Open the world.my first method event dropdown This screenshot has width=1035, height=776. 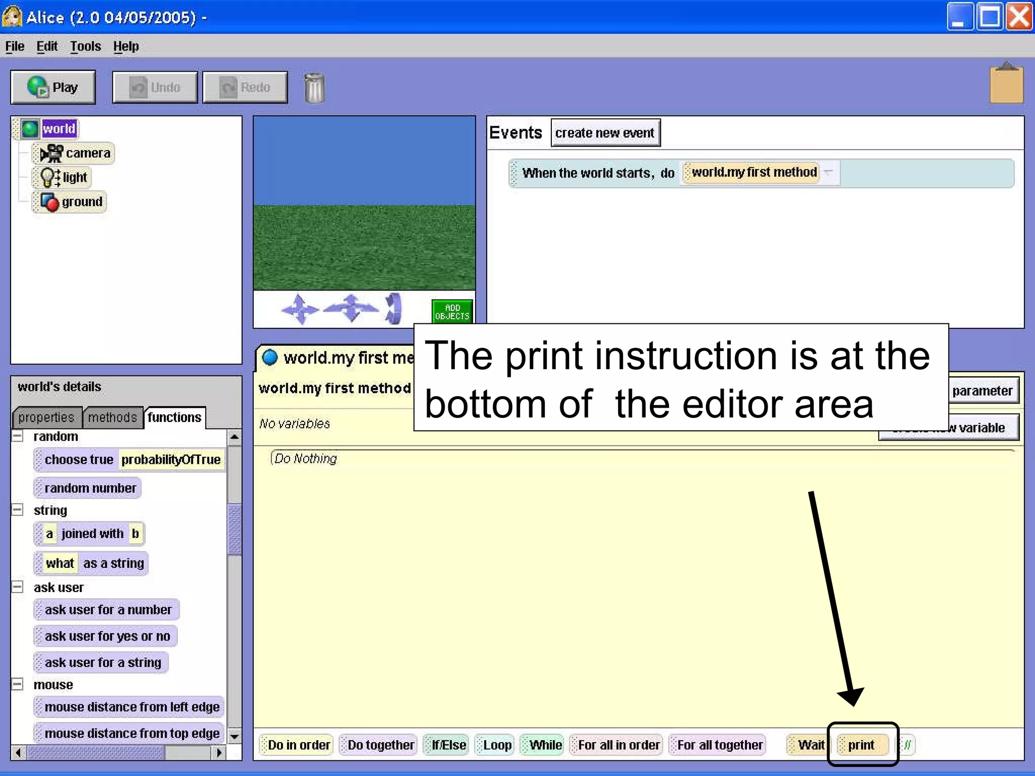click(828, 172)
